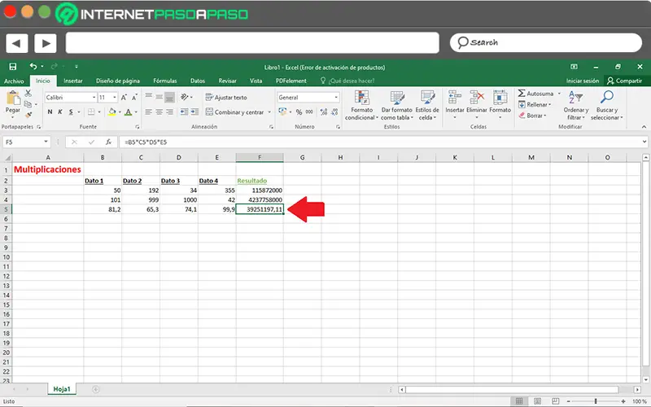Align cell content to bottom

point(169,98)
